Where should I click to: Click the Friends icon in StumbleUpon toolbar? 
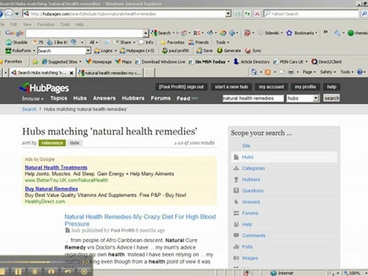192,42
